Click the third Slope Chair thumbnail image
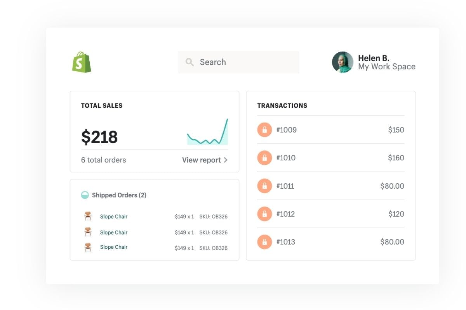 (88, 247)
